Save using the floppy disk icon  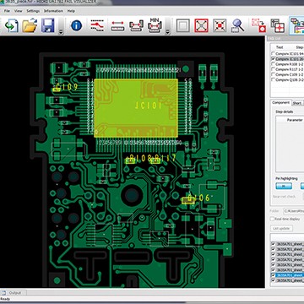coord(48,25)
